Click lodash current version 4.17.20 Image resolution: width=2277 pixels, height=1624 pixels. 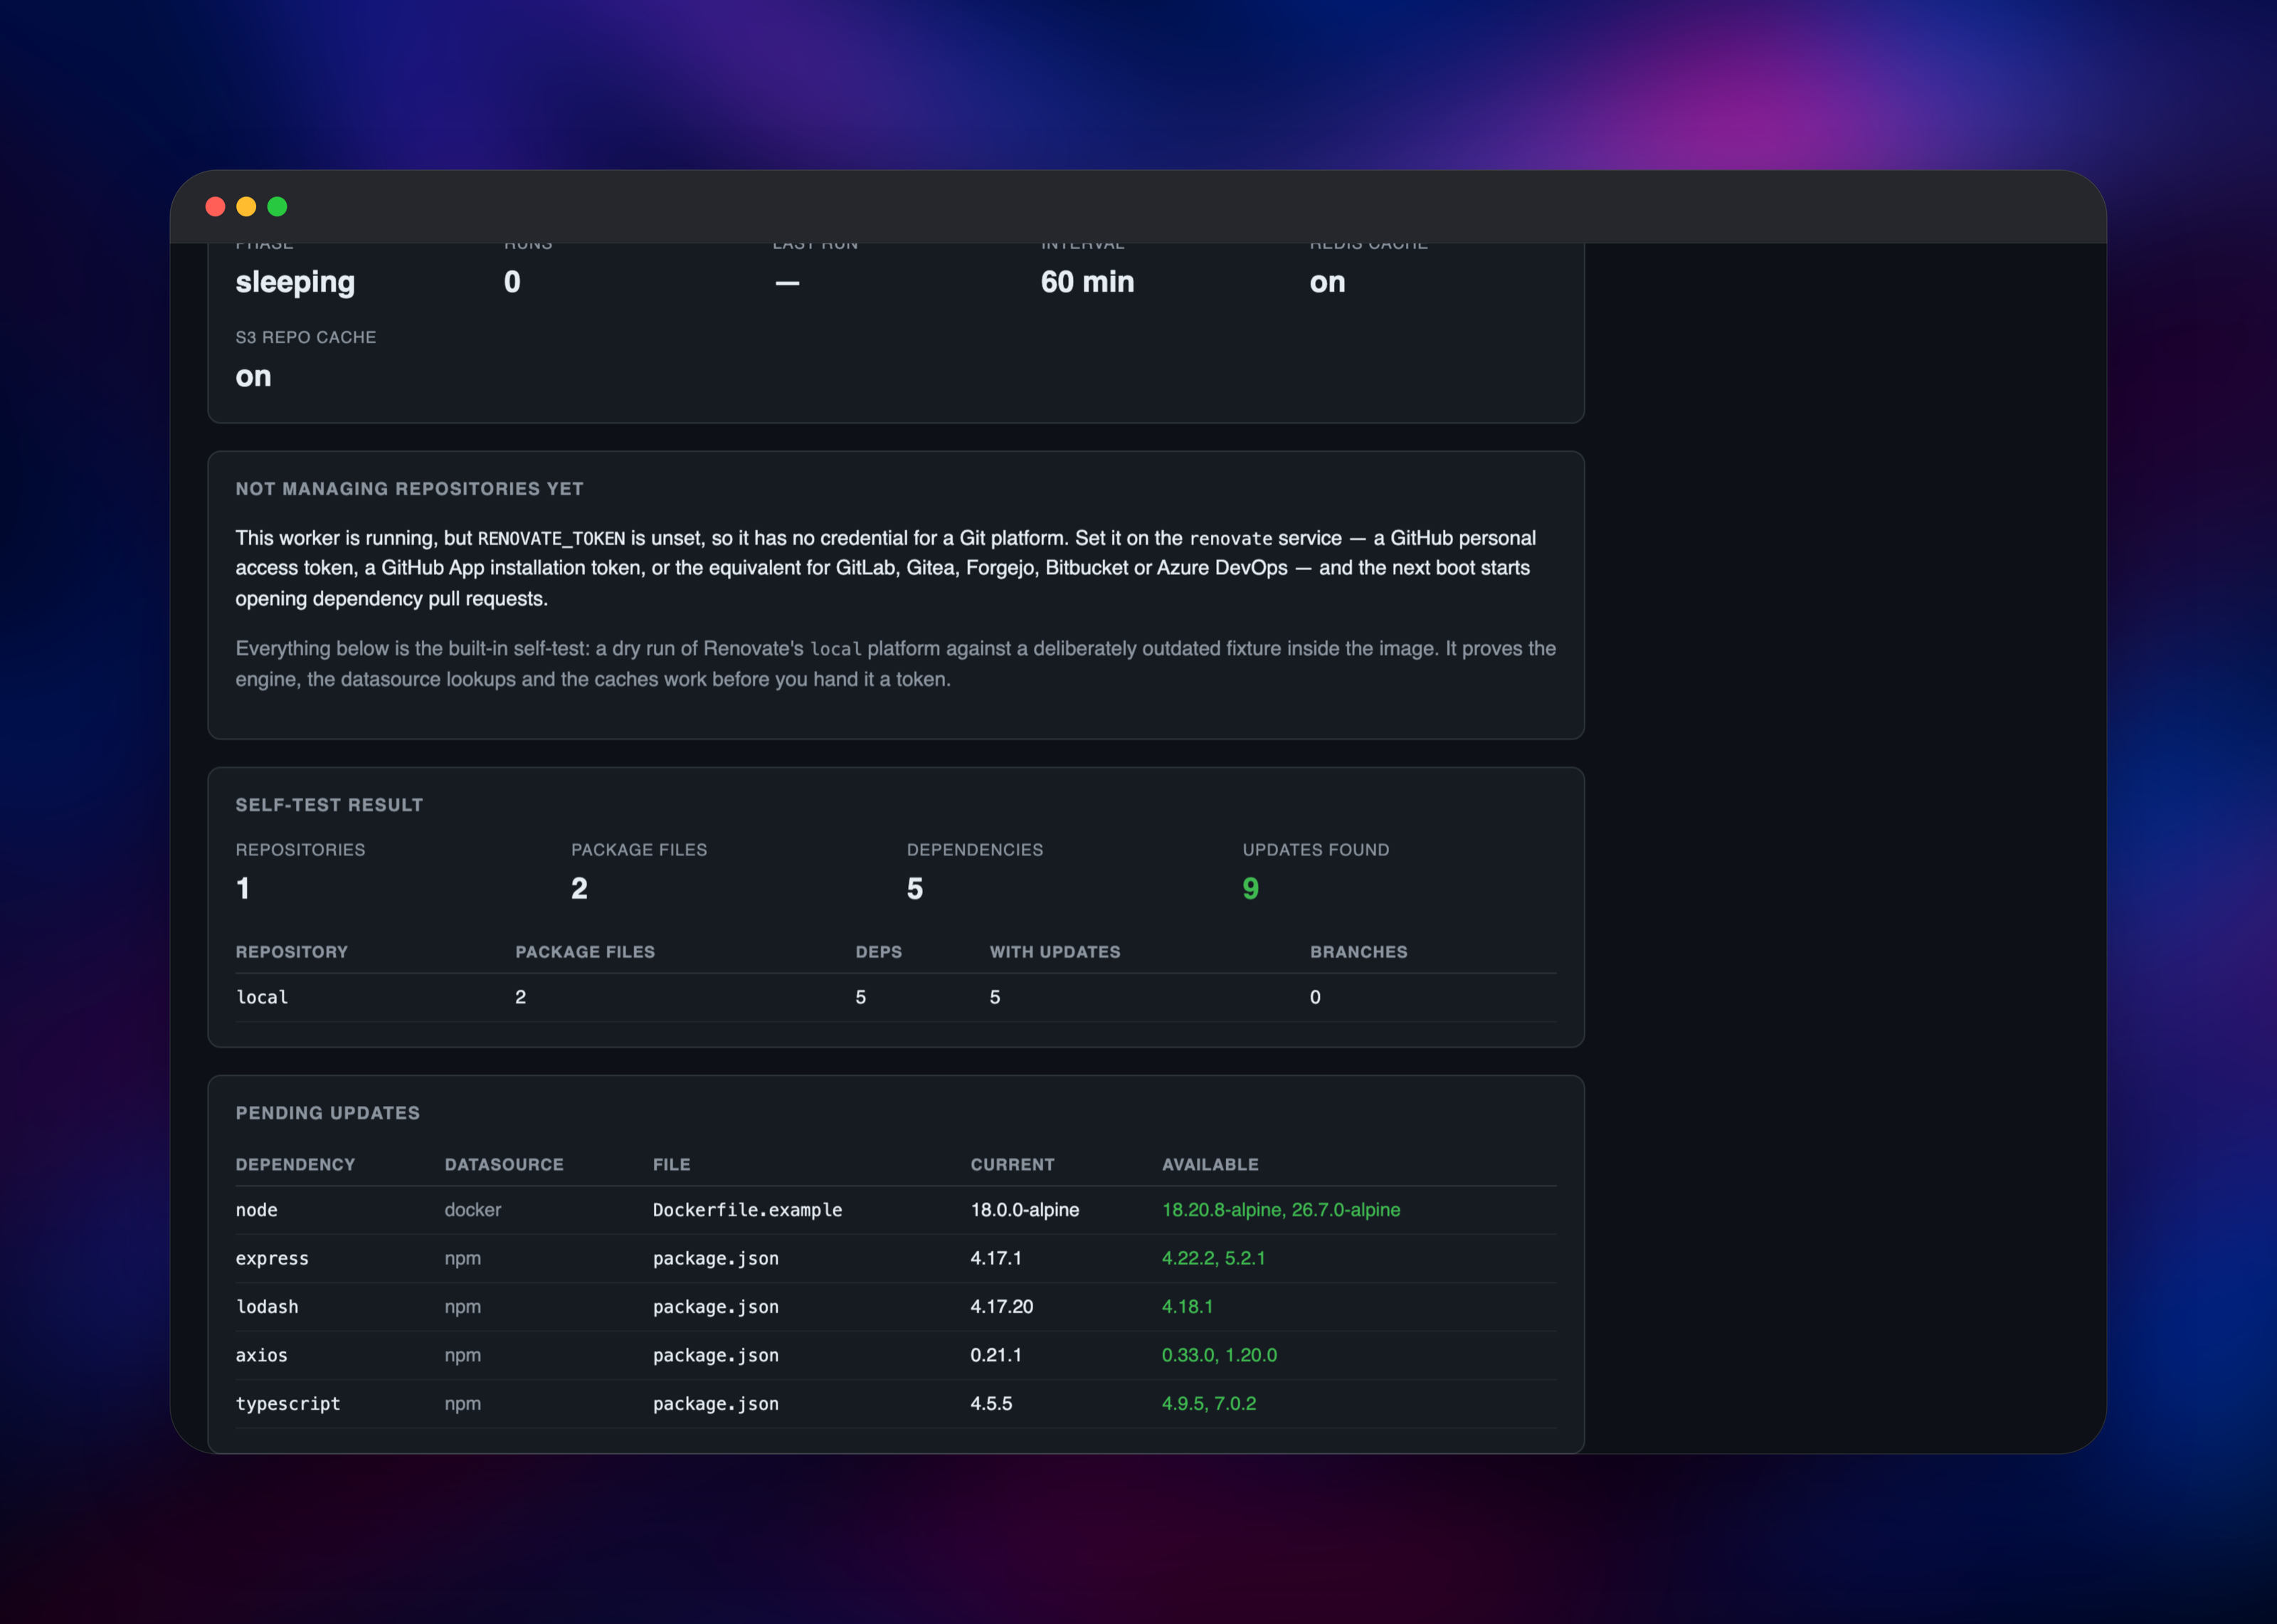(x=1002, y=1307)
